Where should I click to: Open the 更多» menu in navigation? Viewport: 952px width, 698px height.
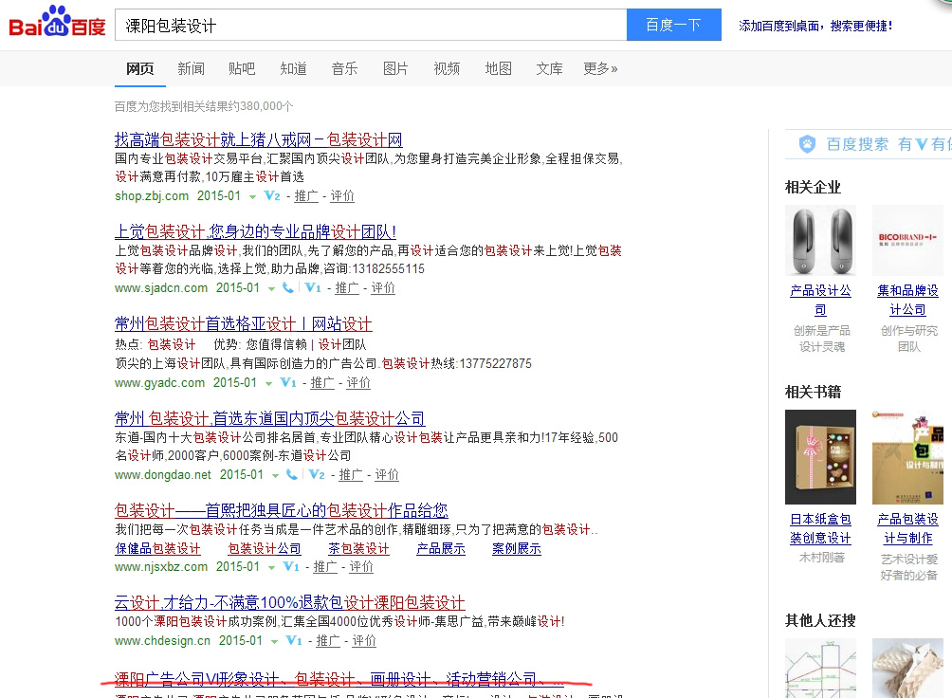600,68
